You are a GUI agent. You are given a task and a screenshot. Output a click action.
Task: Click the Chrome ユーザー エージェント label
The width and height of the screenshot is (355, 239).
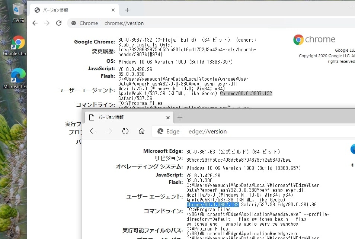click(x=87, y=90)
